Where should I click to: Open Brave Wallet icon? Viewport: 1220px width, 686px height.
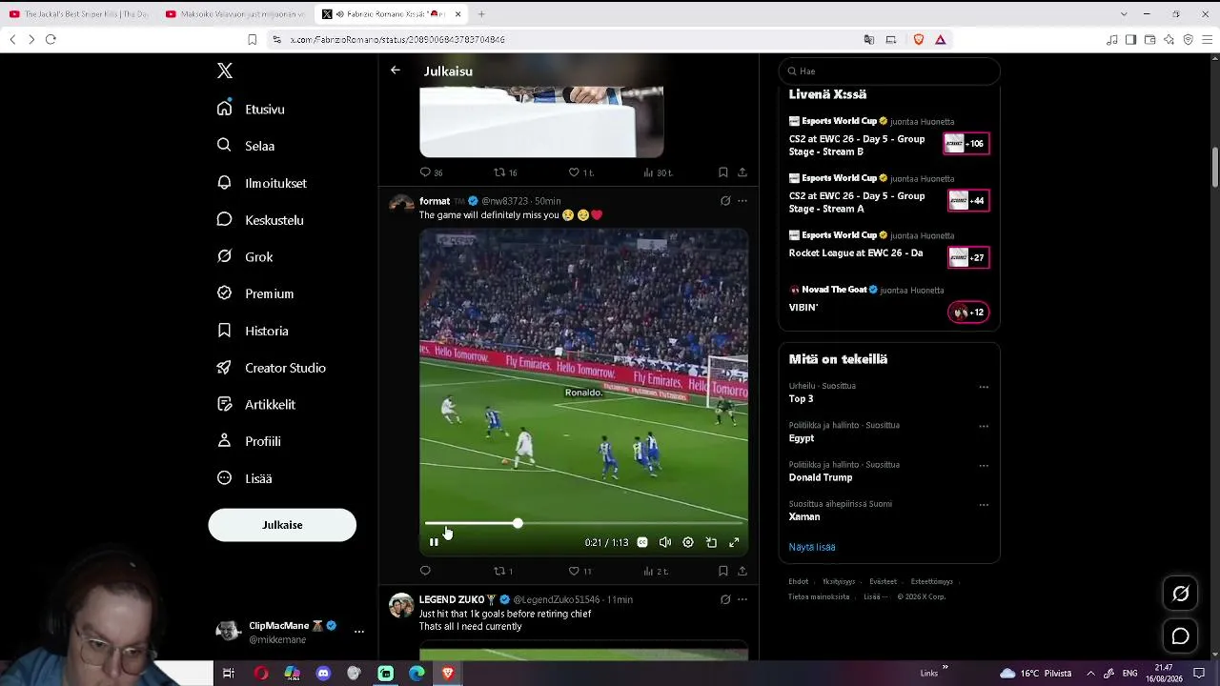(1149, 40)
